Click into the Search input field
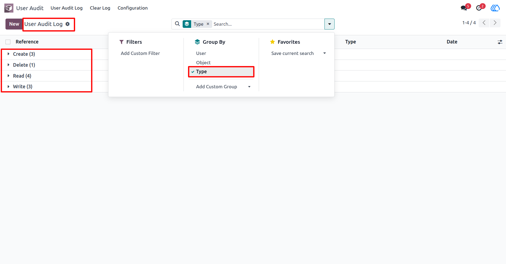Screen dimensions: 506x264 tap(268, 24)
